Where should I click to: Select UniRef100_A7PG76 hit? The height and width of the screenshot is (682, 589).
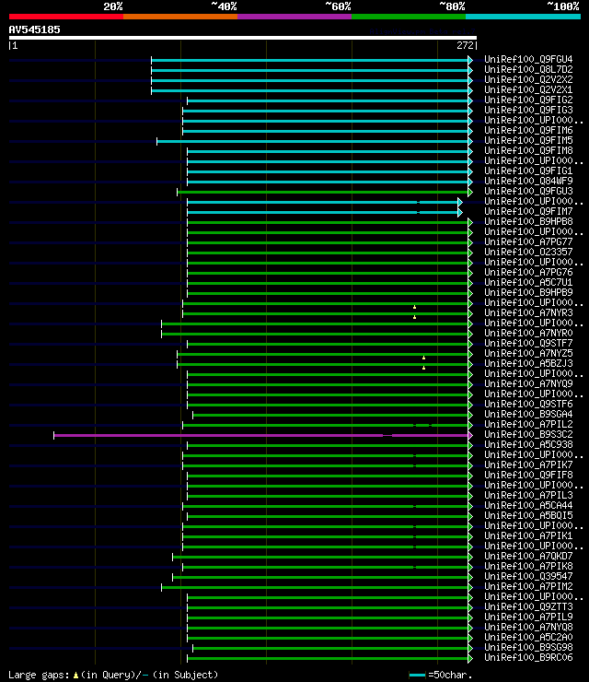pos(528,272)
